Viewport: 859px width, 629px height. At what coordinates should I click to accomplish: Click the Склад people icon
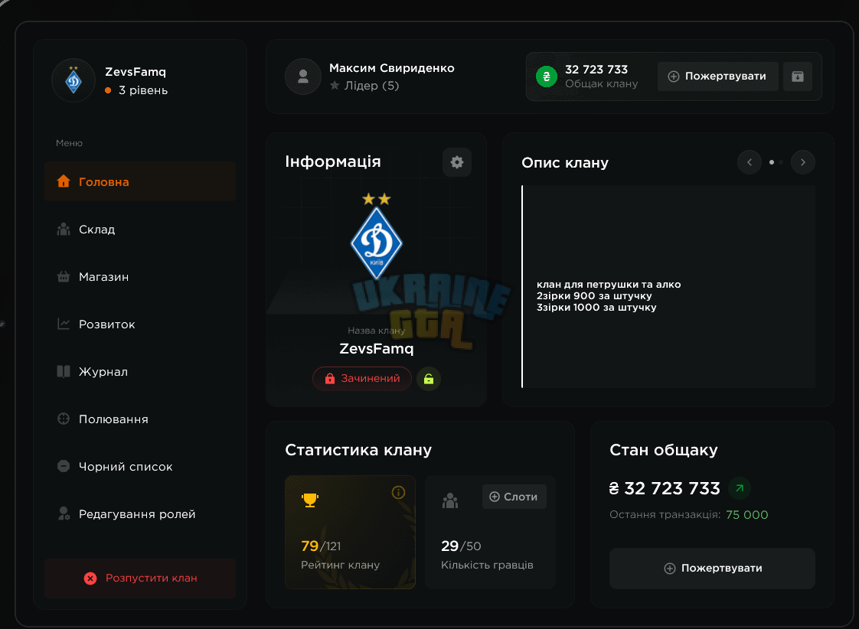(x=64, y=230)
